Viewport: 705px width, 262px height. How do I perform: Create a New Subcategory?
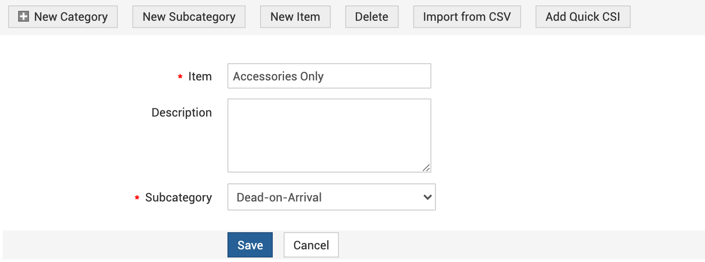tap(189, 17)
